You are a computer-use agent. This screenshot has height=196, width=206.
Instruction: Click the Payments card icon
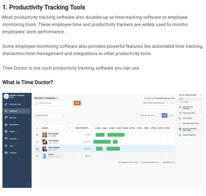[x=6, y=139]
